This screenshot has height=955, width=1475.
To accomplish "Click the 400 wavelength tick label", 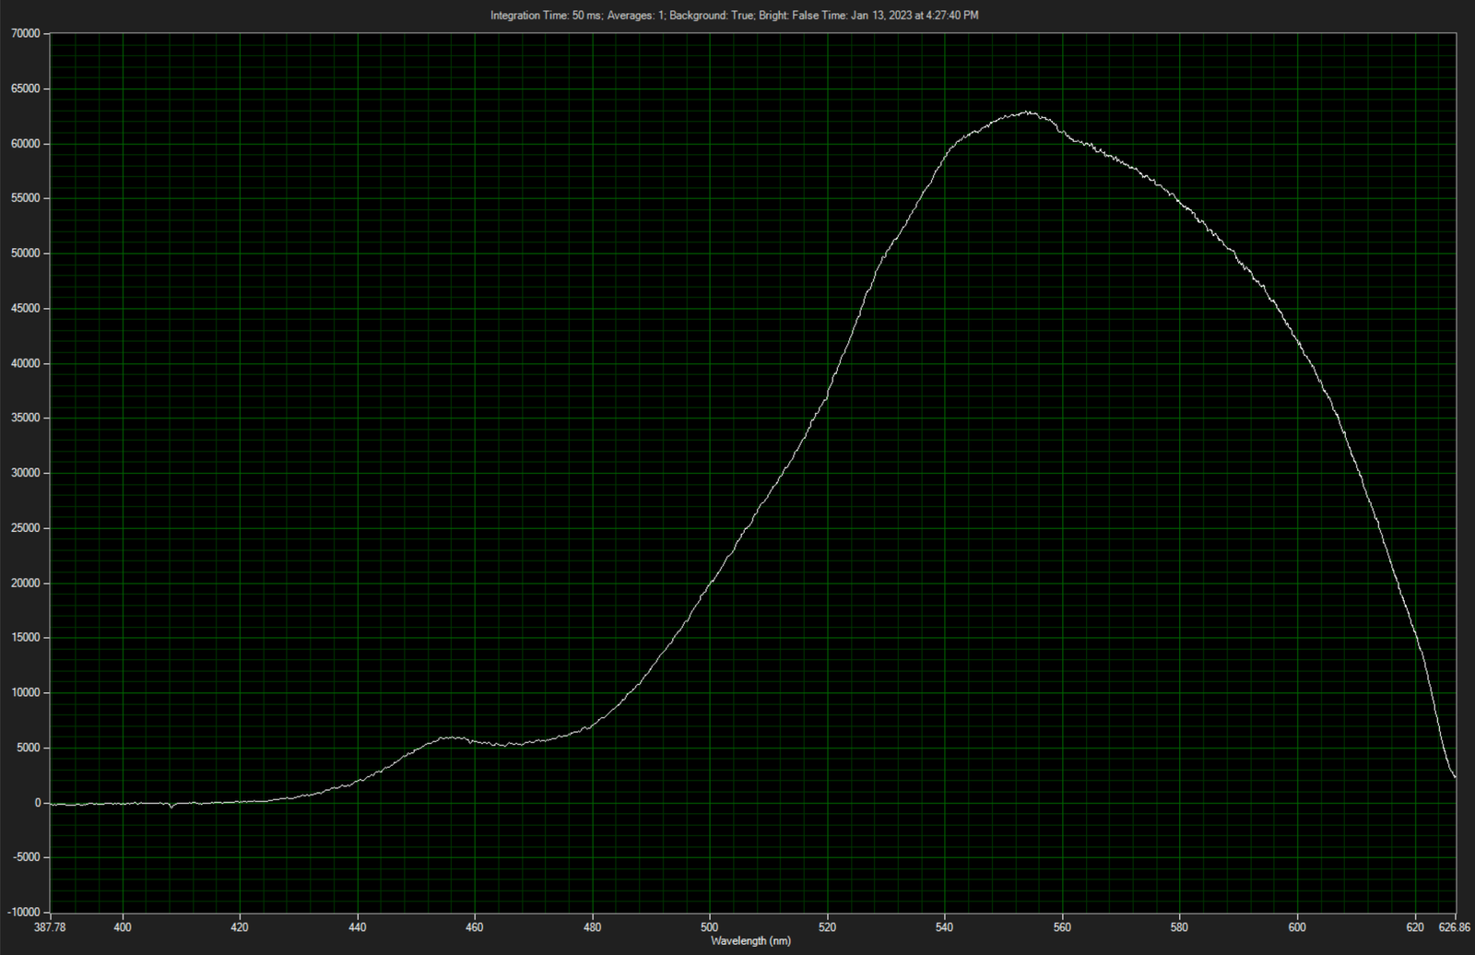I will pos(123,927).
